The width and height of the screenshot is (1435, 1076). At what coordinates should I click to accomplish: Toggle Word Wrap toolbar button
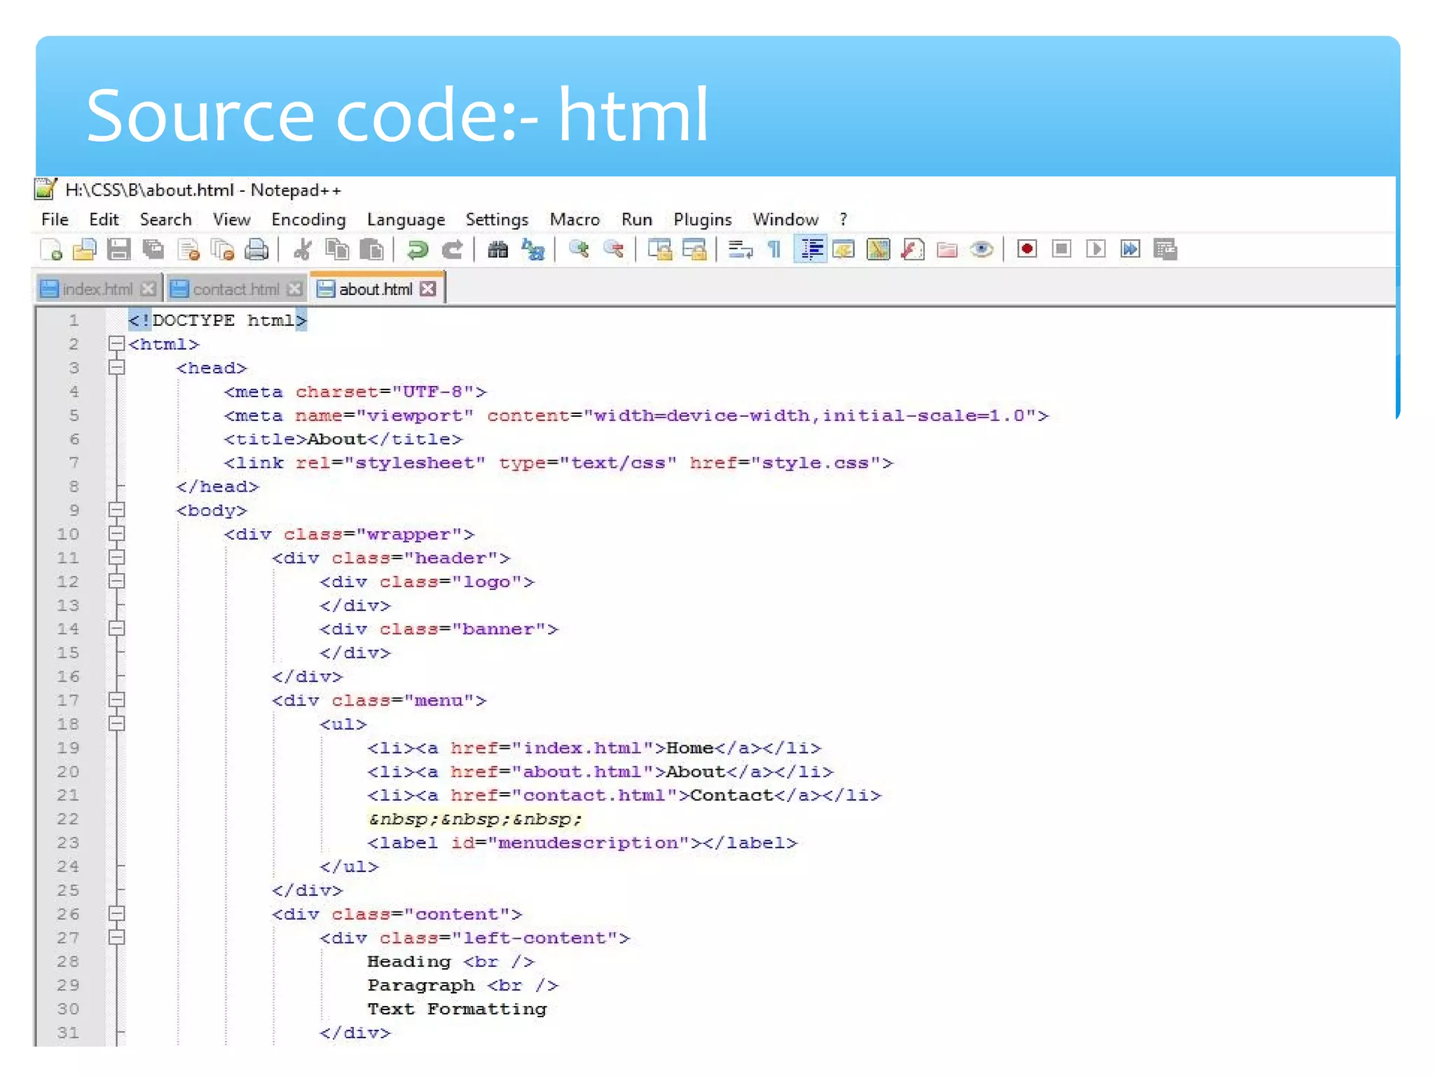pyautogui.click(x=740, y=249)
